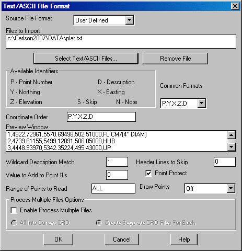Viewport: 242px width, 251px height.
Task: Toggle the Point Protect checkbox
Action: pos(148,173)
